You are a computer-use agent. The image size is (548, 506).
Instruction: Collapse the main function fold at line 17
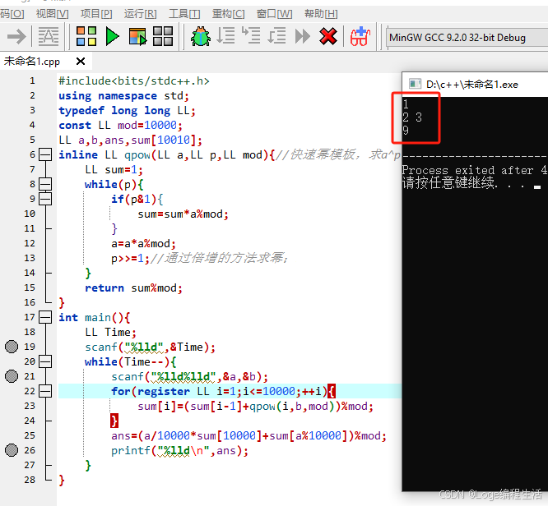tap(45, 317)
